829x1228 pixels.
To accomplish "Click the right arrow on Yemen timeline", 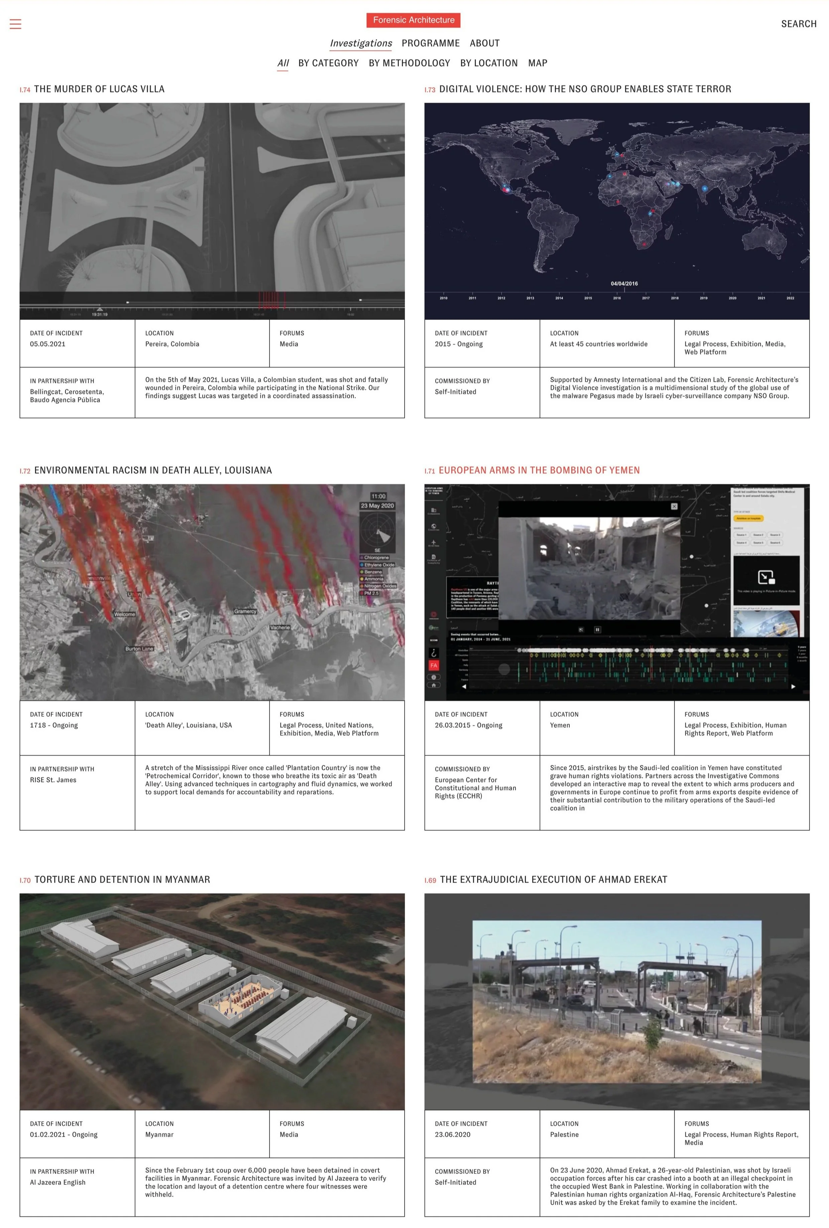I will point(793,686).
